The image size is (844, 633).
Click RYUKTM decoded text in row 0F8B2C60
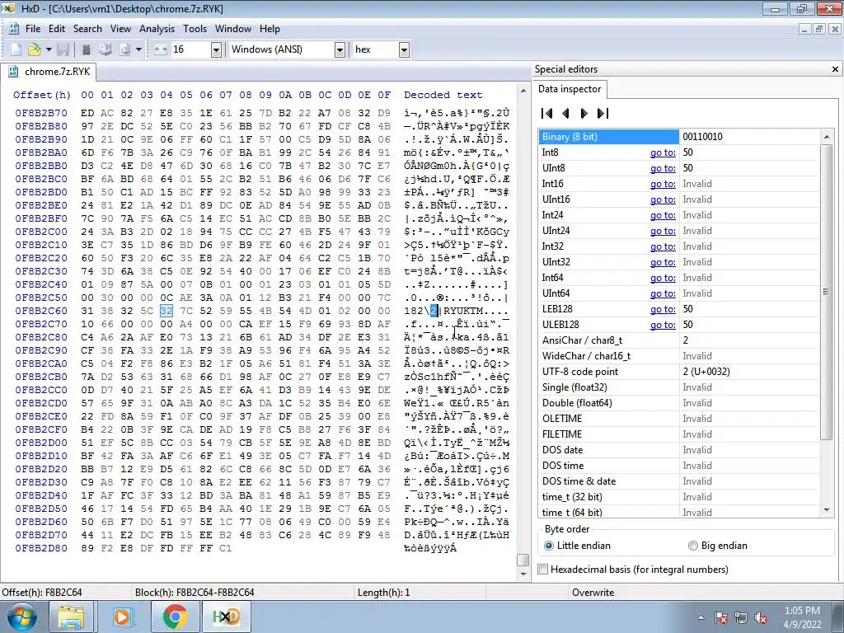463,311
